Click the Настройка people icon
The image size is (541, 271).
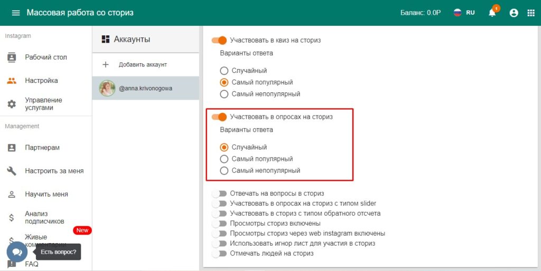pos(12,81)
